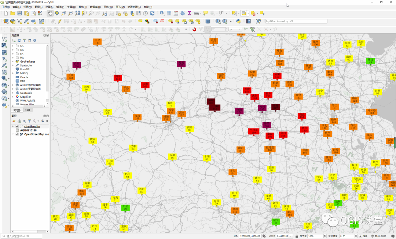
Task: Click the 西安 city label on map
Action: click(x=171, y=111)
